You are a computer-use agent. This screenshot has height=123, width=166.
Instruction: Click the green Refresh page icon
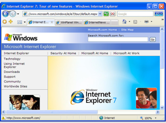[x=106, y=14]
